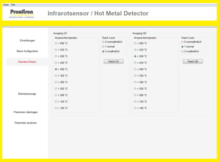Image resolution: width=219 pixels, height=162 pixels.
Task: Set Q1 Teach Level to 0 unempfindlich
Action: [112, 42]
